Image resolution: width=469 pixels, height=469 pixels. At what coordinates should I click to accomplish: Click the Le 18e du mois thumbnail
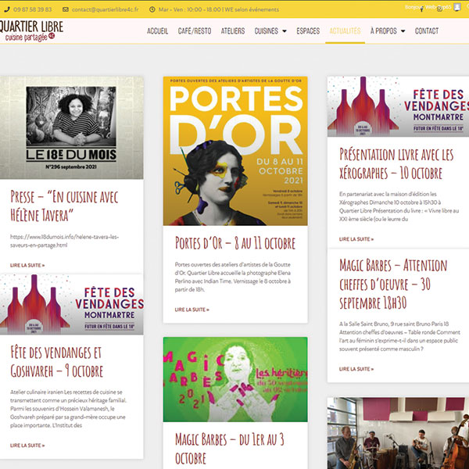click(71, 127)
